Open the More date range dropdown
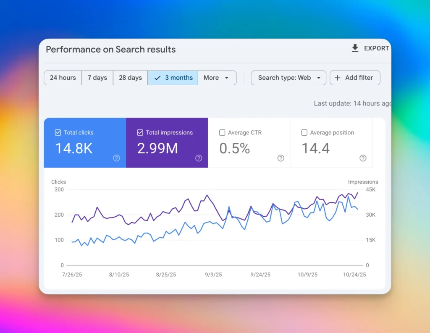430x333 pixels. (217, 78)
